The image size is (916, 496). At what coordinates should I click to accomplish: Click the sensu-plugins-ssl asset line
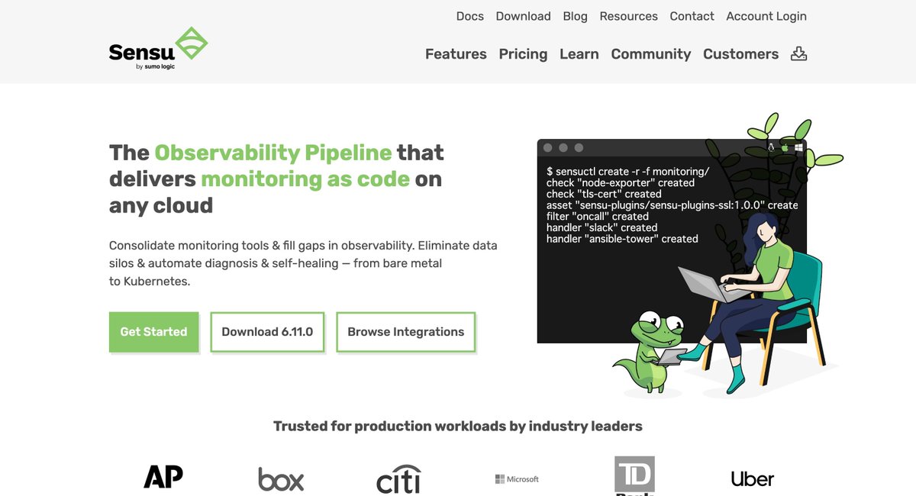point(672,205)
